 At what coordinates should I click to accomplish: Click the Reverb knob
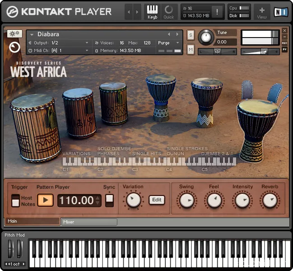pos(270,200)
